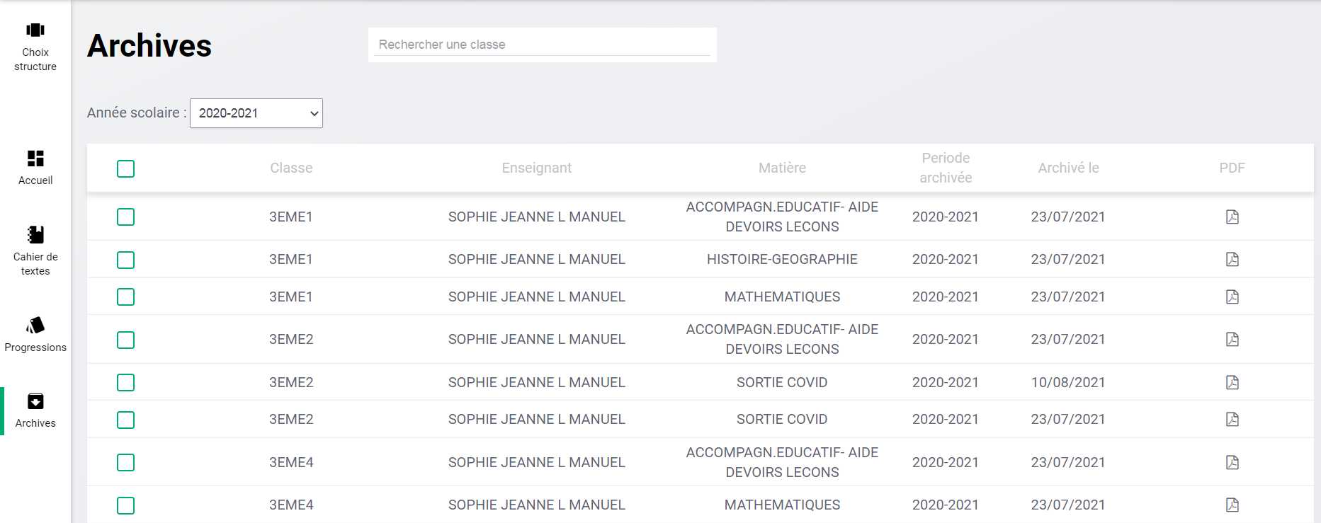The image size is (1321, 523).
Task: Click the Archivé le column header
Action: [x=1068, y=168]
